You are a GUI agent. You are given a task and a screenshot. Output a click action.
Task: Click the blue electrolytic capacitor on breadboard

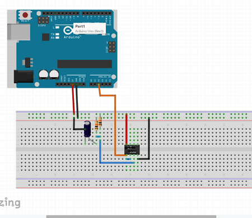(87, 129)
